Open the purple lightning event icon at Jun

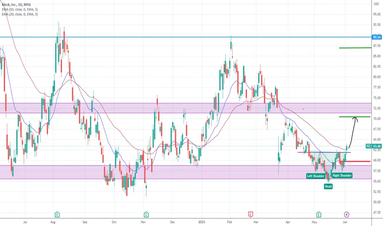(346, 214)
